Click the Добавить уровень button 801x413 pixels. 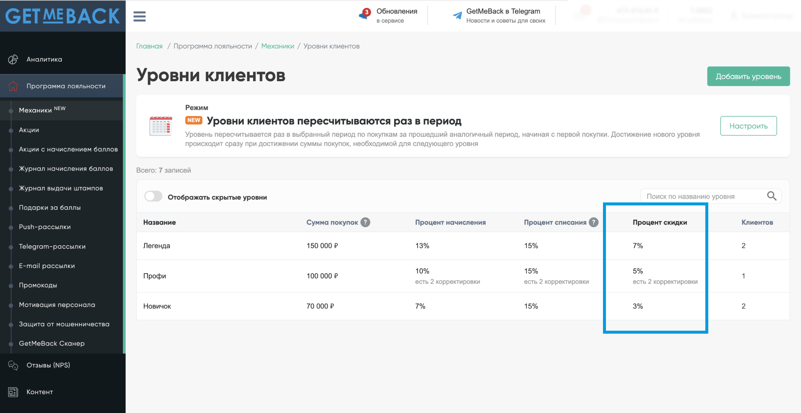click(748, 76)
